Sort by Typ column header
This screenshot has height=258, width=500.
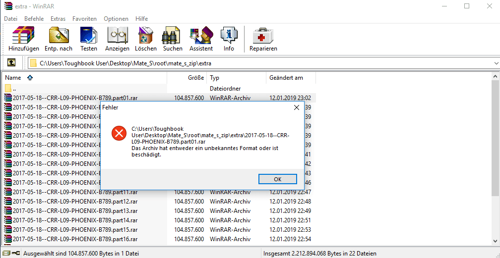click(236, 78)
